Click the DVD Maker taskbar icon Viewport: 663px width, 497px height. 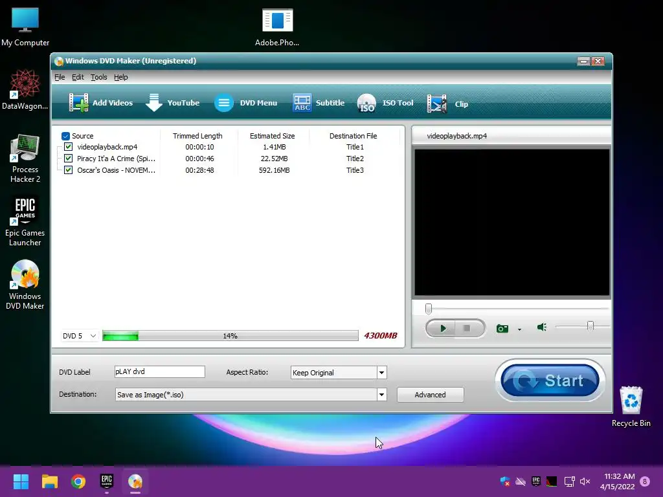[135, 481]
